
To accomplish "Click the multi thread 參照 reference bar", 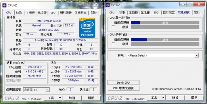I will (165, 44).
